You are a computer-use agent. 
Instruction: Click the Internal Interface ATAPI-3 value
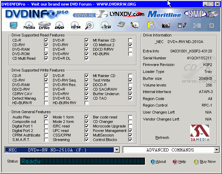point(206,92)
